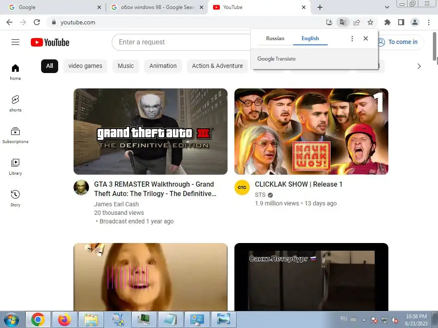Open Subscriptions in the sidebar
Viewport: 438px width, 328px height.
click(15, 135)
